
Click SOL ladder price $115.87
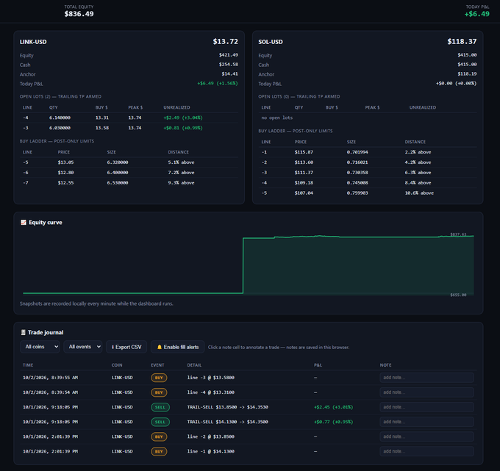click(304, 152)
